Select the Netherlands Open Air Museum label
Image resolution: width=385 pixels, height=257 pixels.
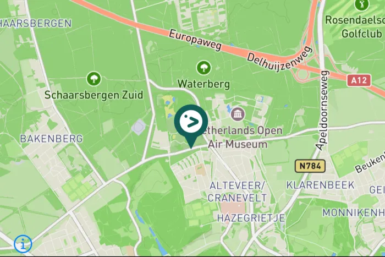(x=237, y=137)
